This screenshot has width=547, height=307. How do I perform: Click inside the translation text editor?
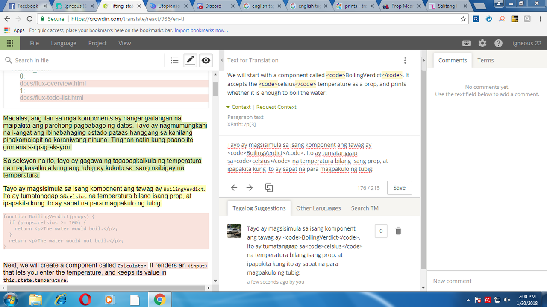pyautogui.click(x=319, y=157)
